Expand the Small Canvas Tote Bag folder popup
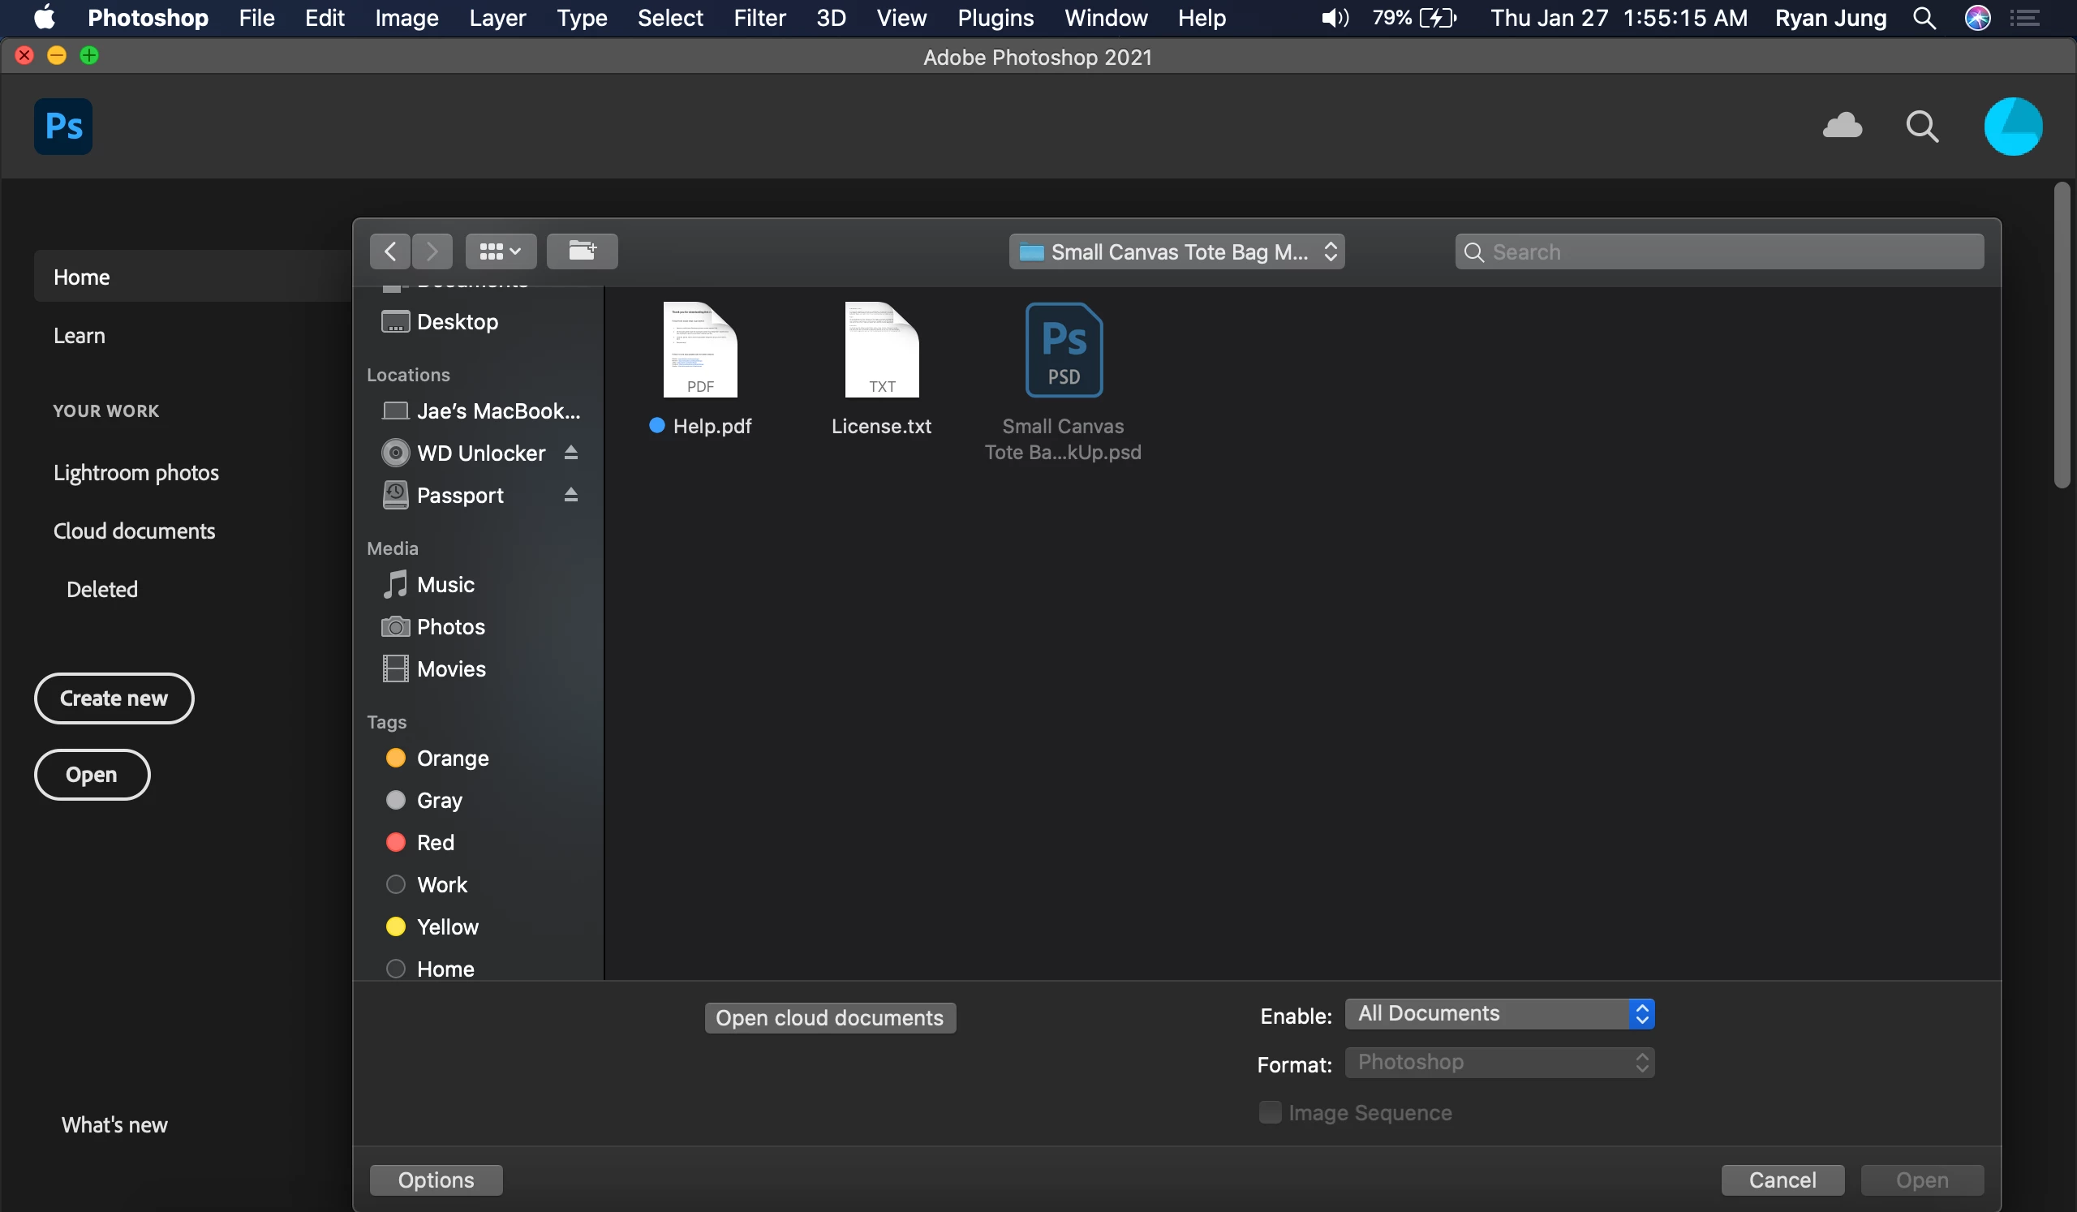The image size is (2077, 1212). tap(1176, 251)
